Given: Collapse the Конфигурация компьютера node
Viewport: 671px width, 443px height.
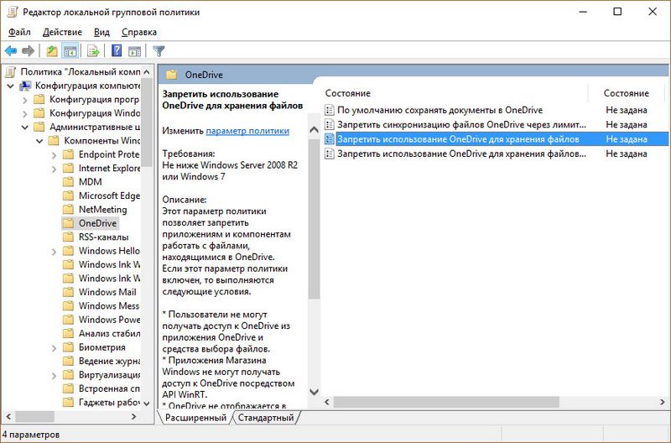Looking at the screenshot, I should point(10,86).
